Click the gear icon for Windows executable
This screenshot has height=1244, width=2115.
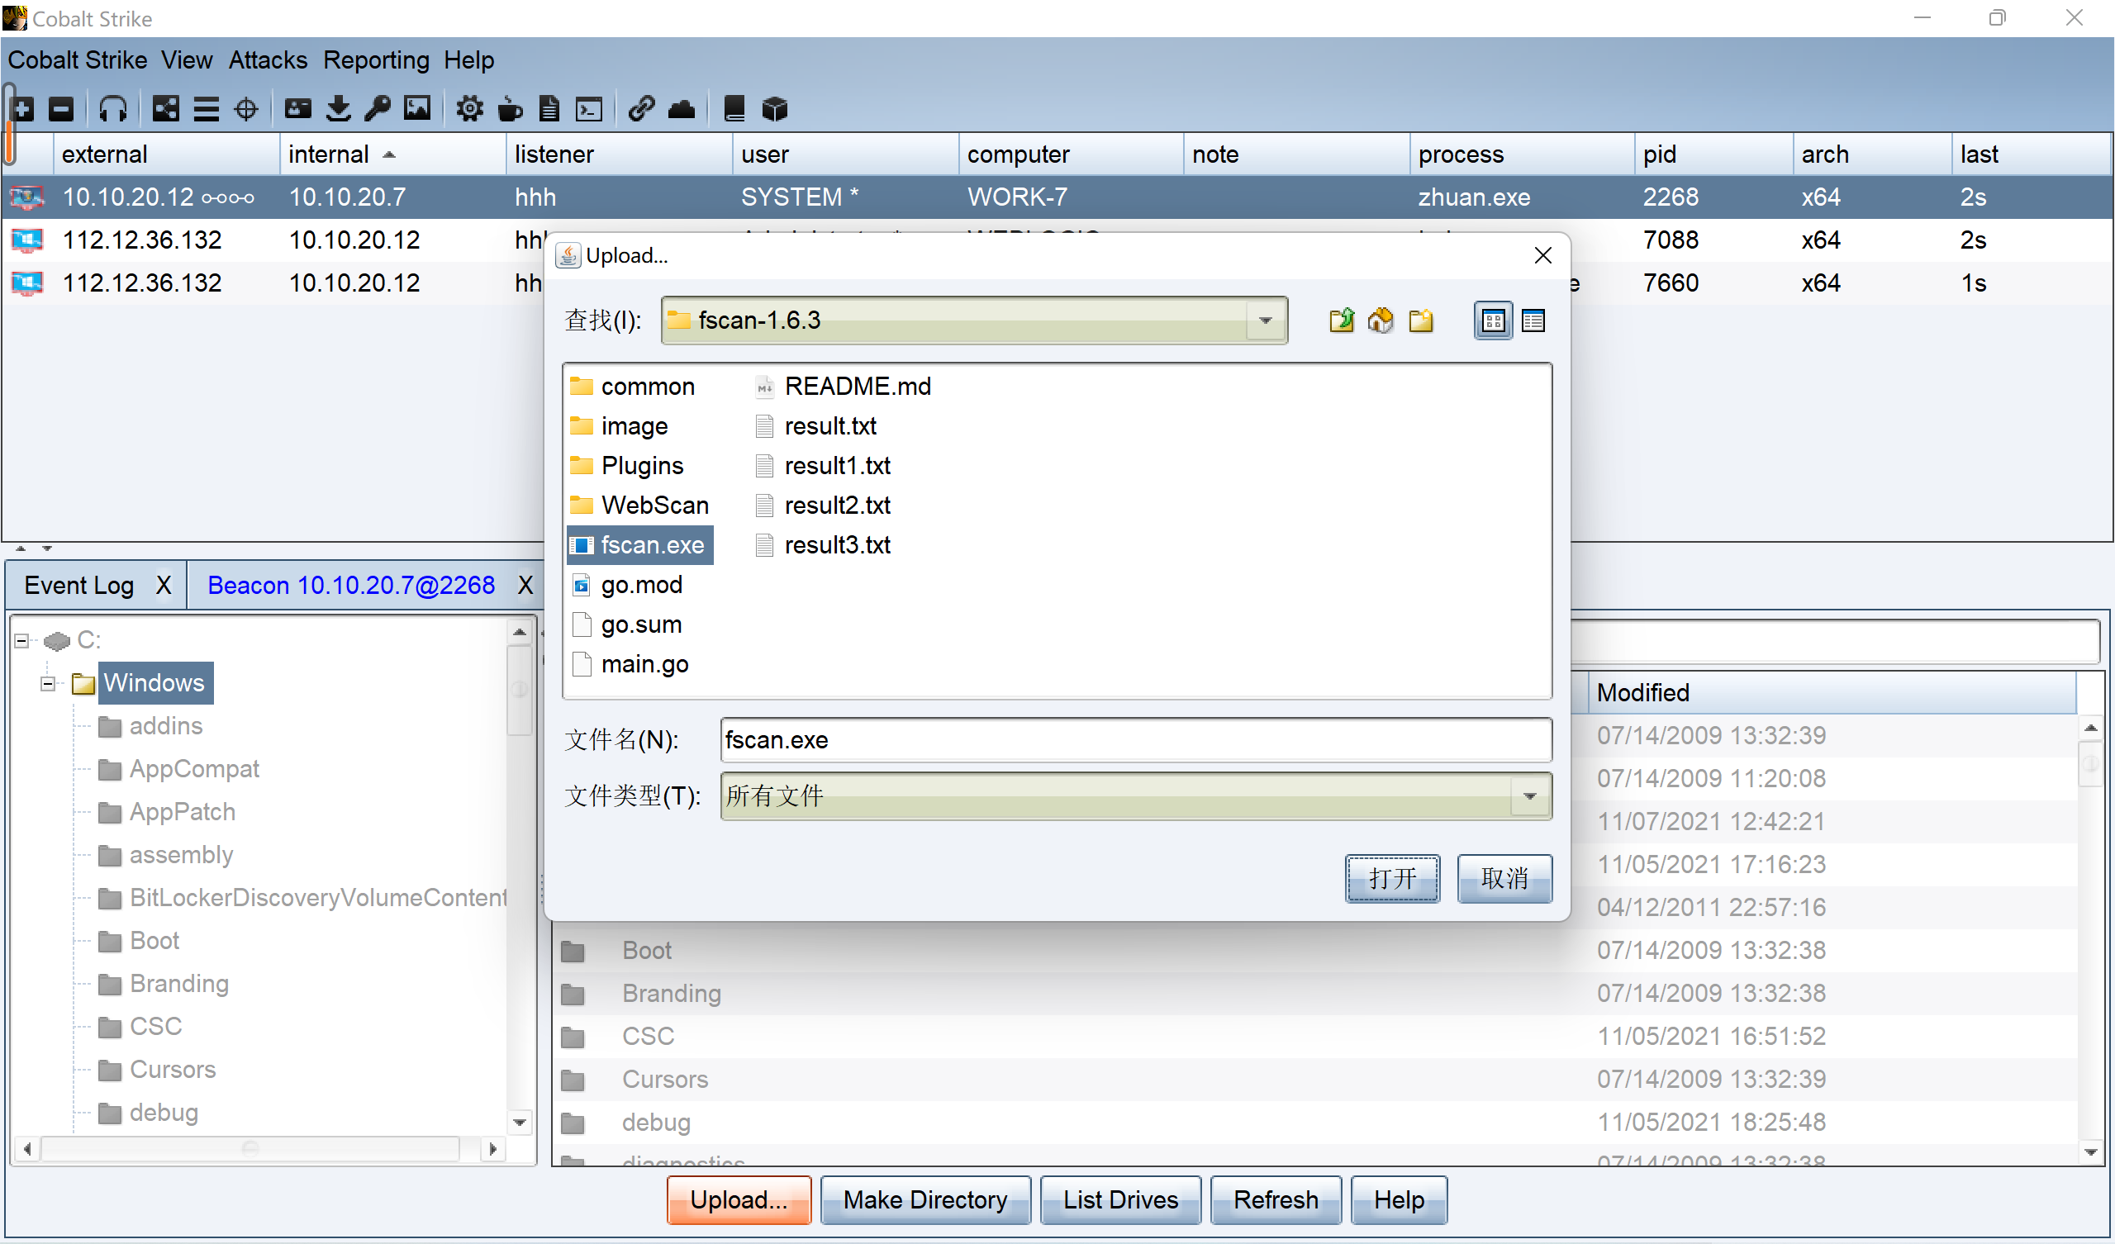[x=470, y=109]
